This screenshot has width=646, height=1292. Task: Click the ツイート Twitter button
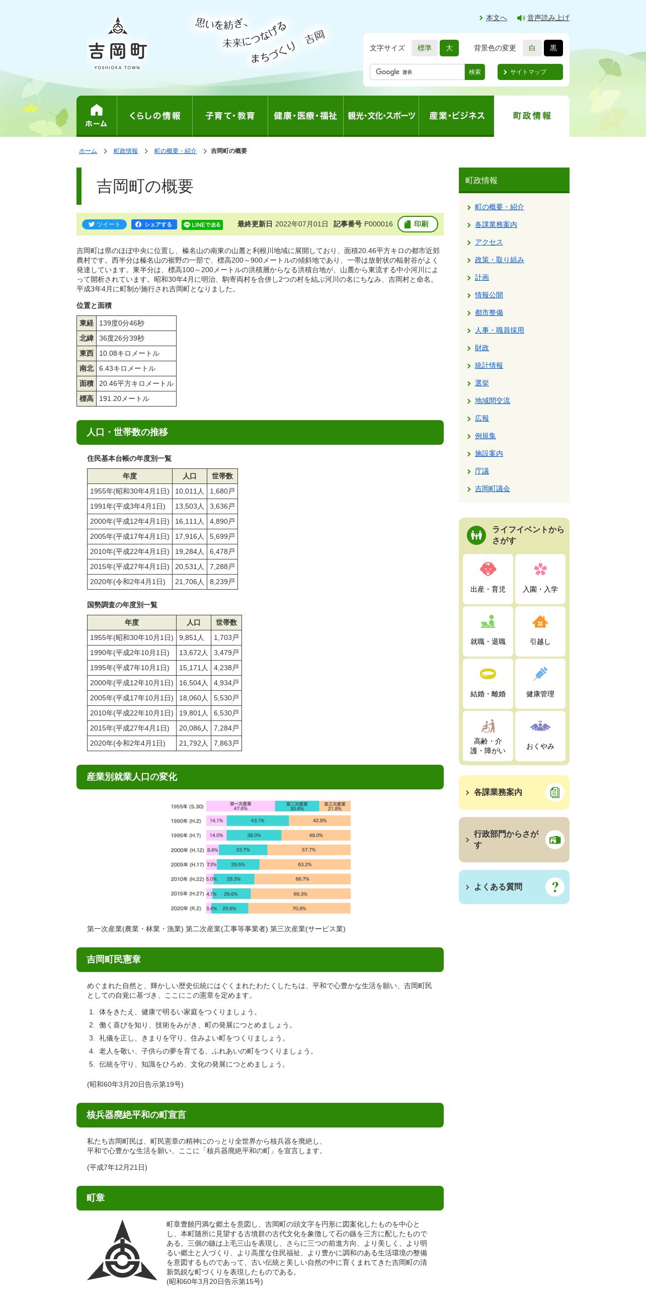pos(105,224)
